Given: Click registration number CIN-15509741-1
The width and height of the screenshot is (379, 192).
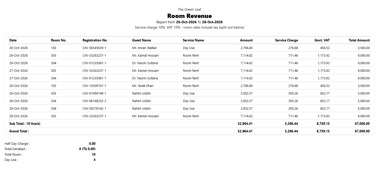Looking at the screenshot, I should pos(94,86).
